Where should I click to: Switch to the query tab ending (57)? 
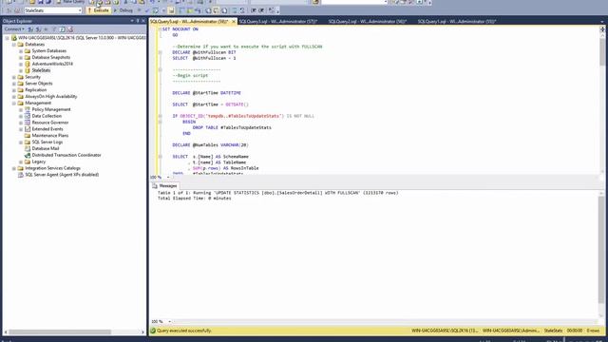pos(278,22)
